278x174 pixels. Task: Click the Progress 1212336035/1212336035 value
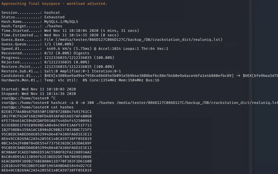point(79,58)
